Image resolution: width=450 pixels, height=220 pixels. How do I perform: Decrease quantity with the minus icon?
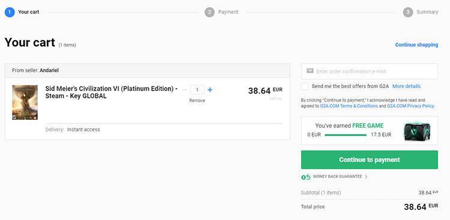pyautogui.click(x=185, y=90)
